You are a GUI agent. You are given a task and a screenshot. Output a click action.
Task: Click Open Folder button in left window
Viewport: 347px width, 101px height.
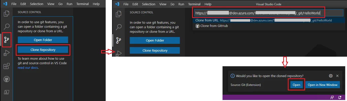[43, 40]
